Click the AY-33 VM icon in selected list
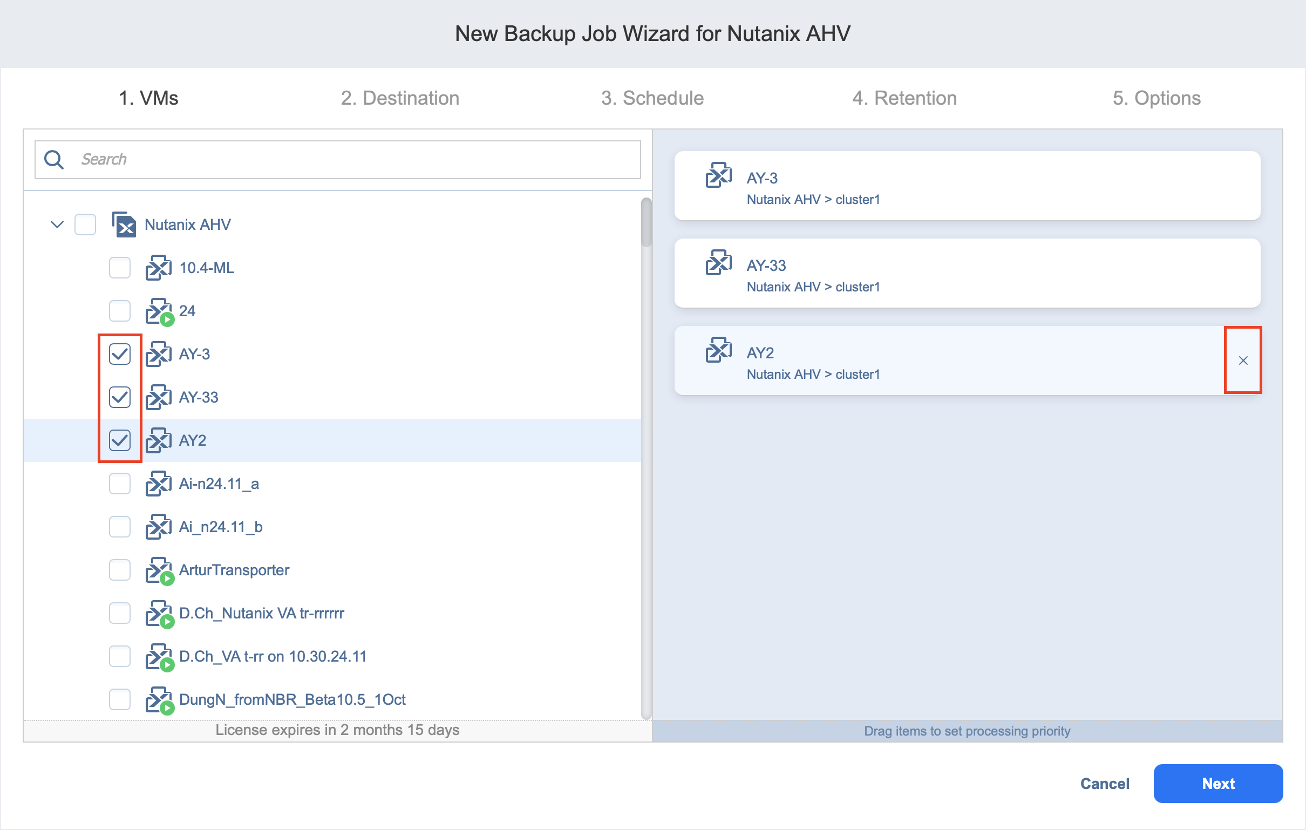1306x830 pixels. [718, 263]
